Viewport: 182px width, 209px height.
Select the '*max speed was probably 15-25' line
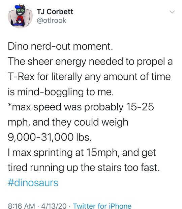point(81,107)
